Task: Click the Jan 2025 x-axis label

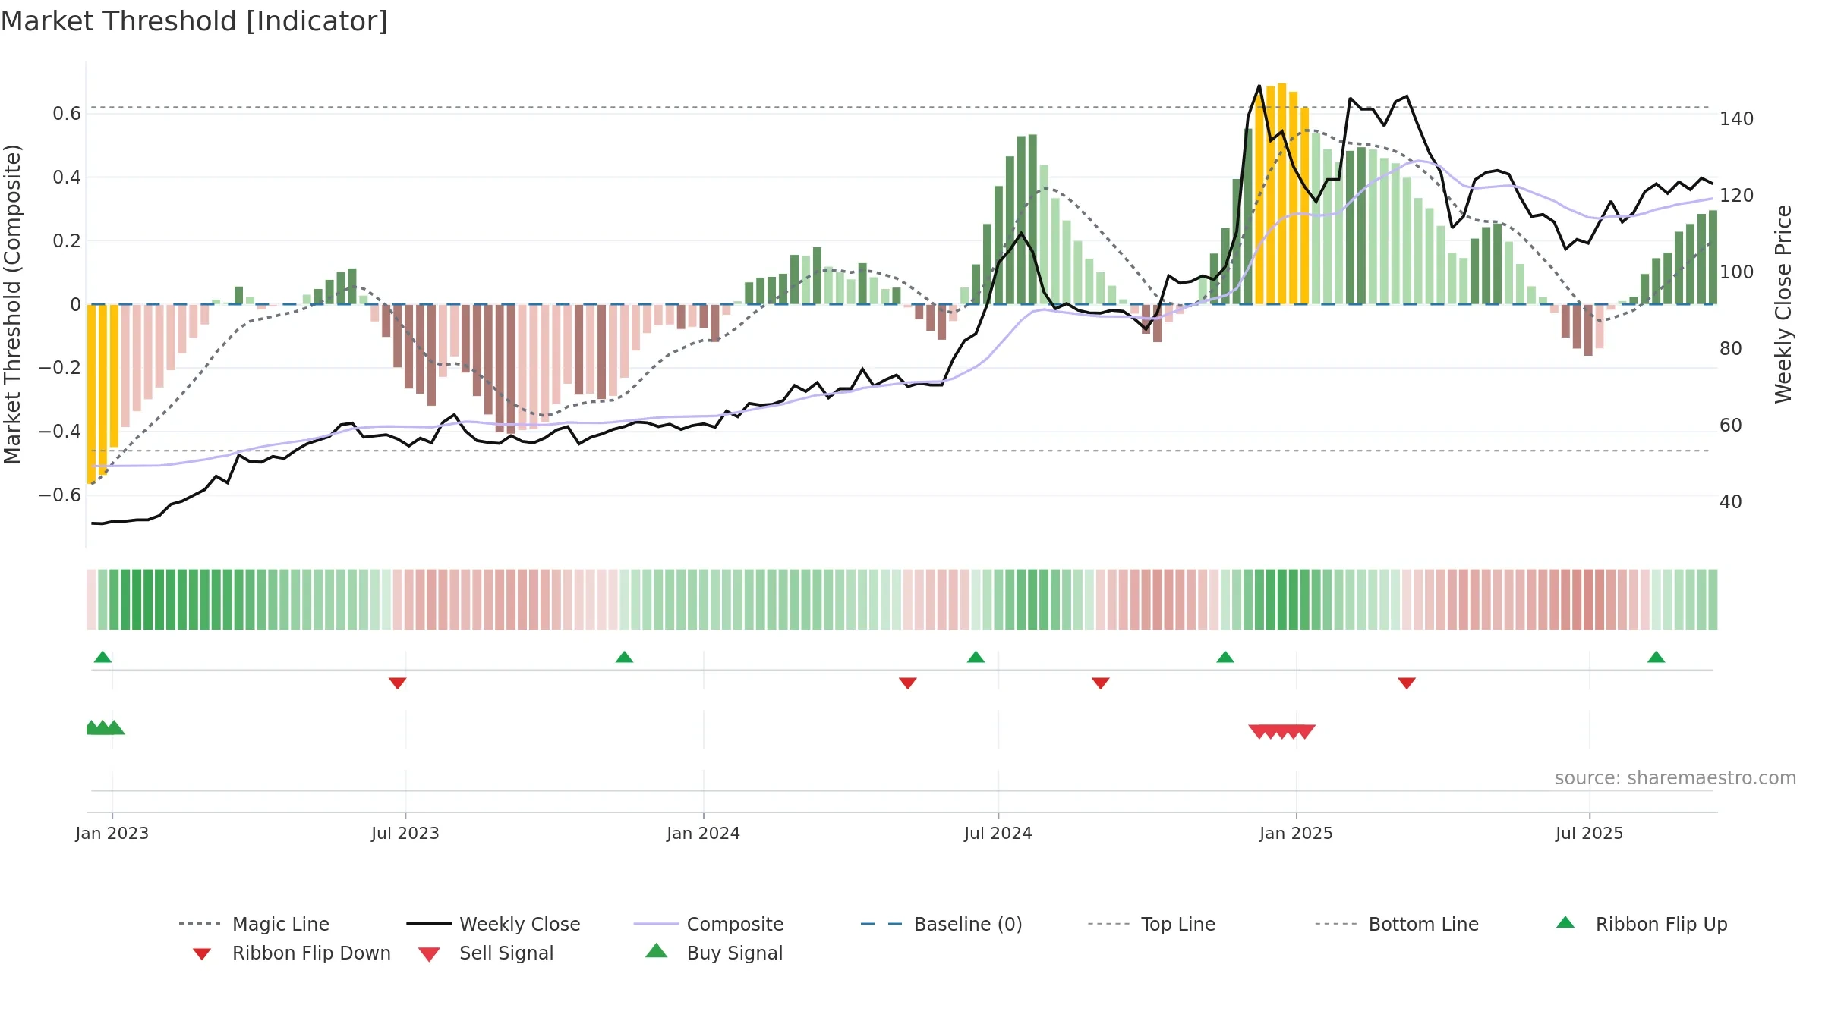Action: point(1297,834)
